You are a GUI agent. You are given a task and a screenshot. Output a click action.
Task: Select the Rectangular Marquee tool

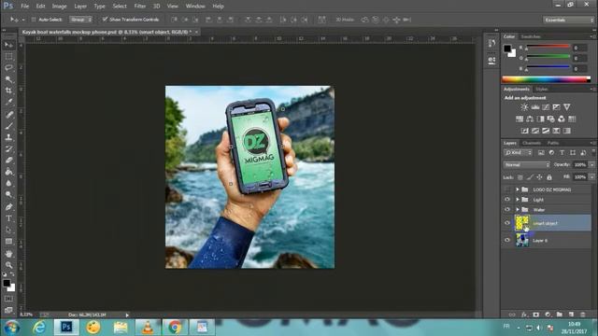pos(8,56)
